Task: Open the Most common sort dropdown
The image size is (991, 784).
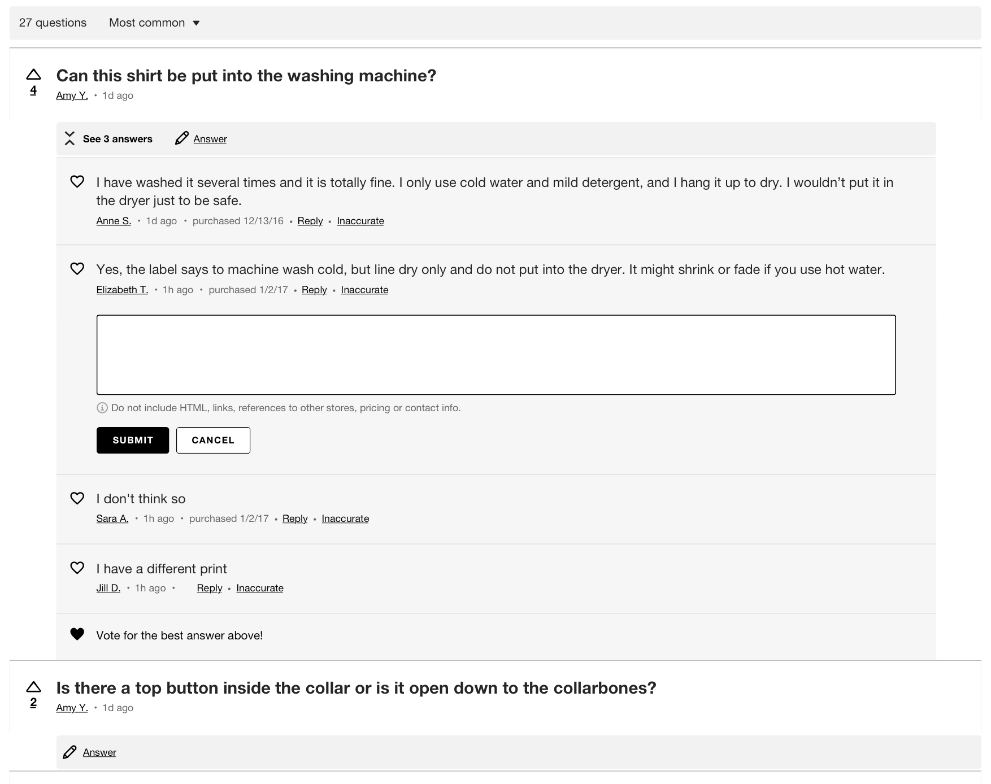Action: point(154,23)
